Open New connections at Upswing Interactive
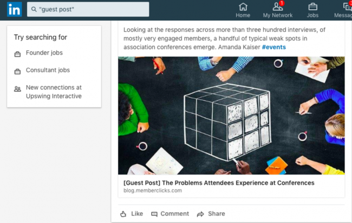352x223 pixels. coord(54,92)
